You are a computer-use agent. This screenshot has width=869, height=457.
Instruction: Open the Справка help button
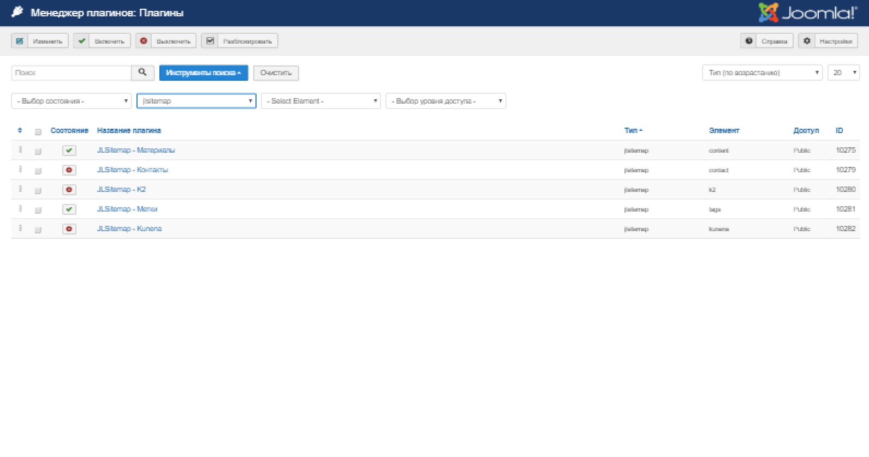coord(767,41)
